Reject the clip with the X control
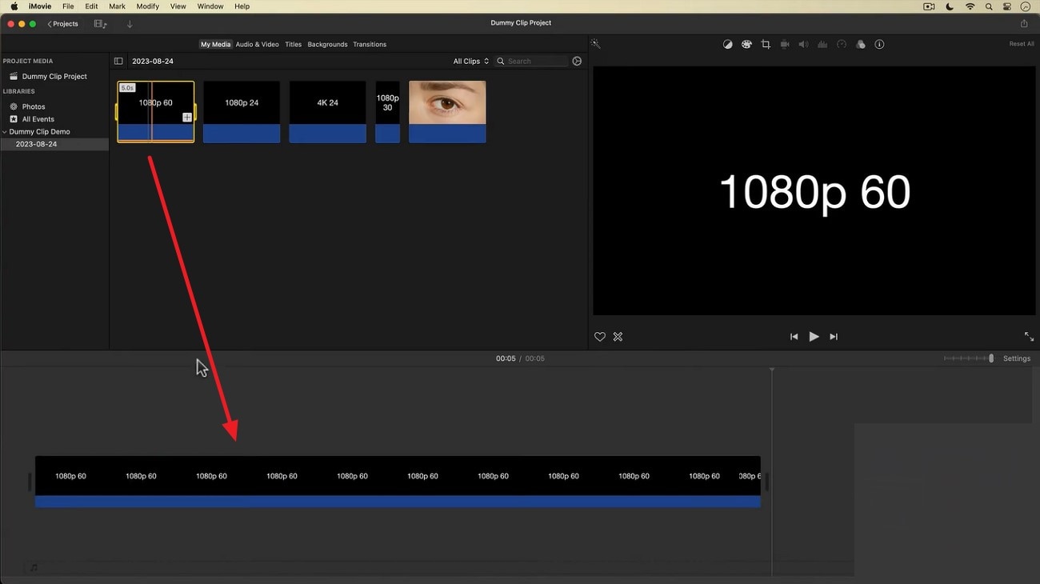Image resolution: width=1040 pixels, height=584 pixels. pos(618,336)
